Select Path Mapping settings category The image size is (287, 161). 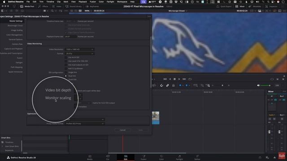point(17,67)
